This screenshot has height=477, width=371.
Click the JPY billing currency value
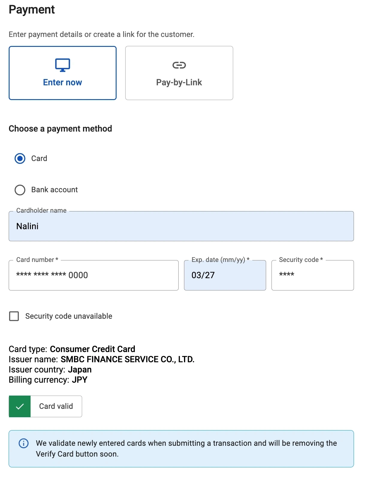click(80, 380)
